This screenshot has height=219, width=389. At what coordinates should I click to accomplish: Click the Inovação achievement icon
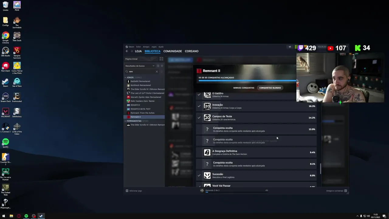click(x=207, y=106)
